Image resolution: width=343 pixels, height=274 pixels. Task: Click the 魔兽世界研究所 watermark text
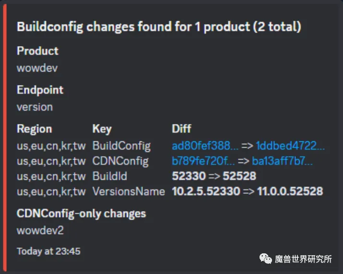[303, 259]
